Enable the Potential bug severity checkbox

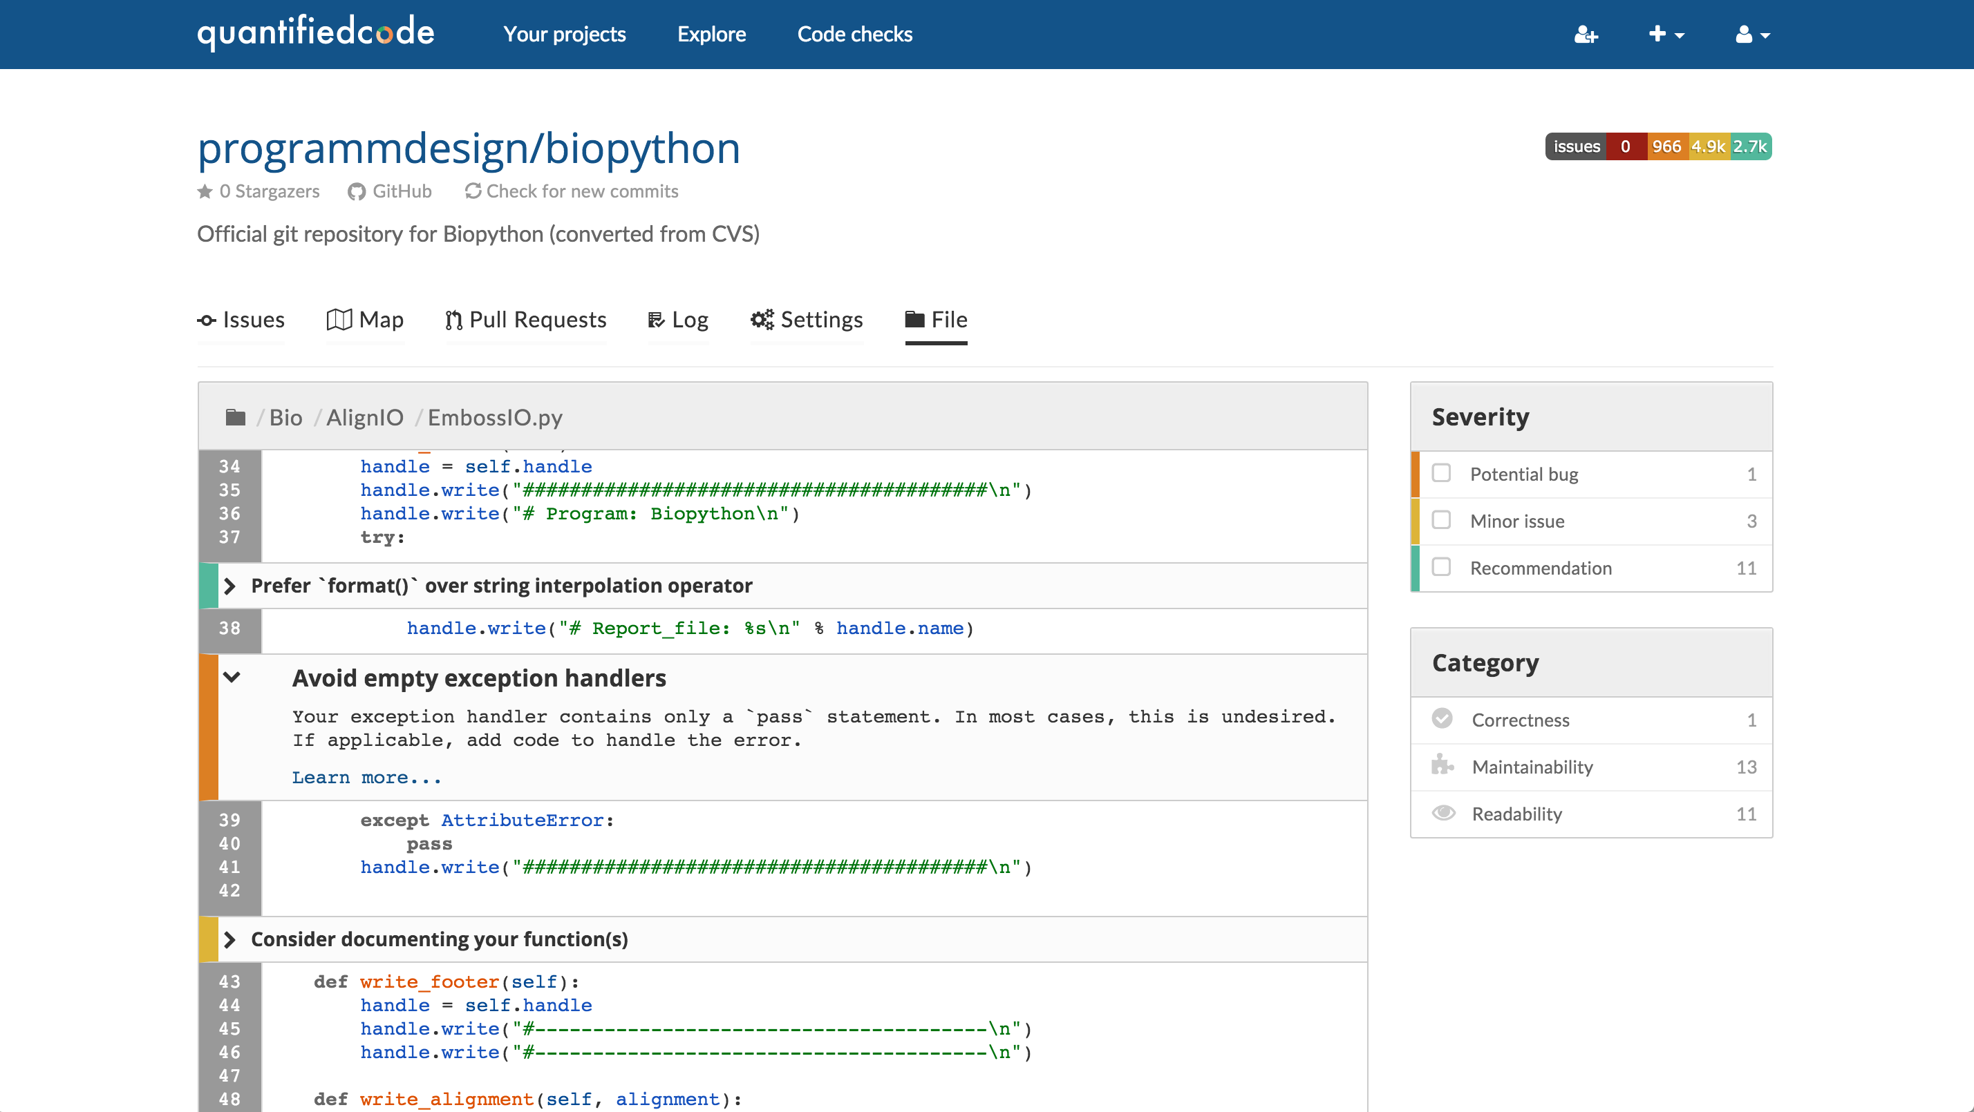[x=1441, y=473]
